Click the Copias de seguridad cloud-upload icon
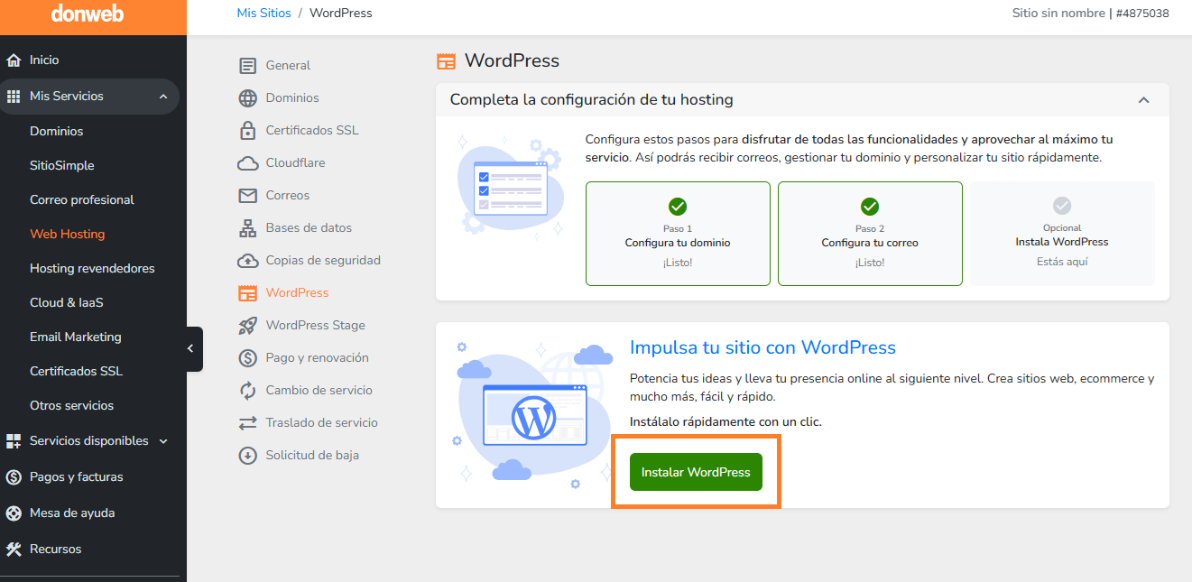The image size is (1192, 582). [x=247, y=261]
